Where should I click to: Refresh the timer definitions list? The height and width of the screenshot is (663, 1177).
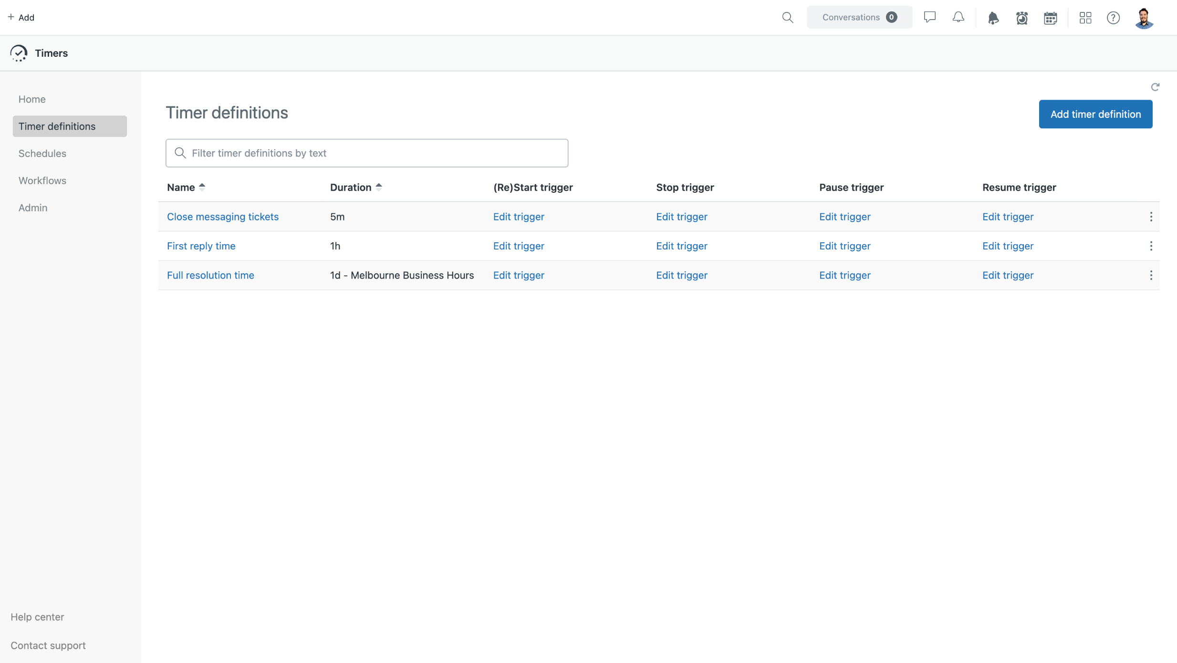click(x=1155, y=87)
